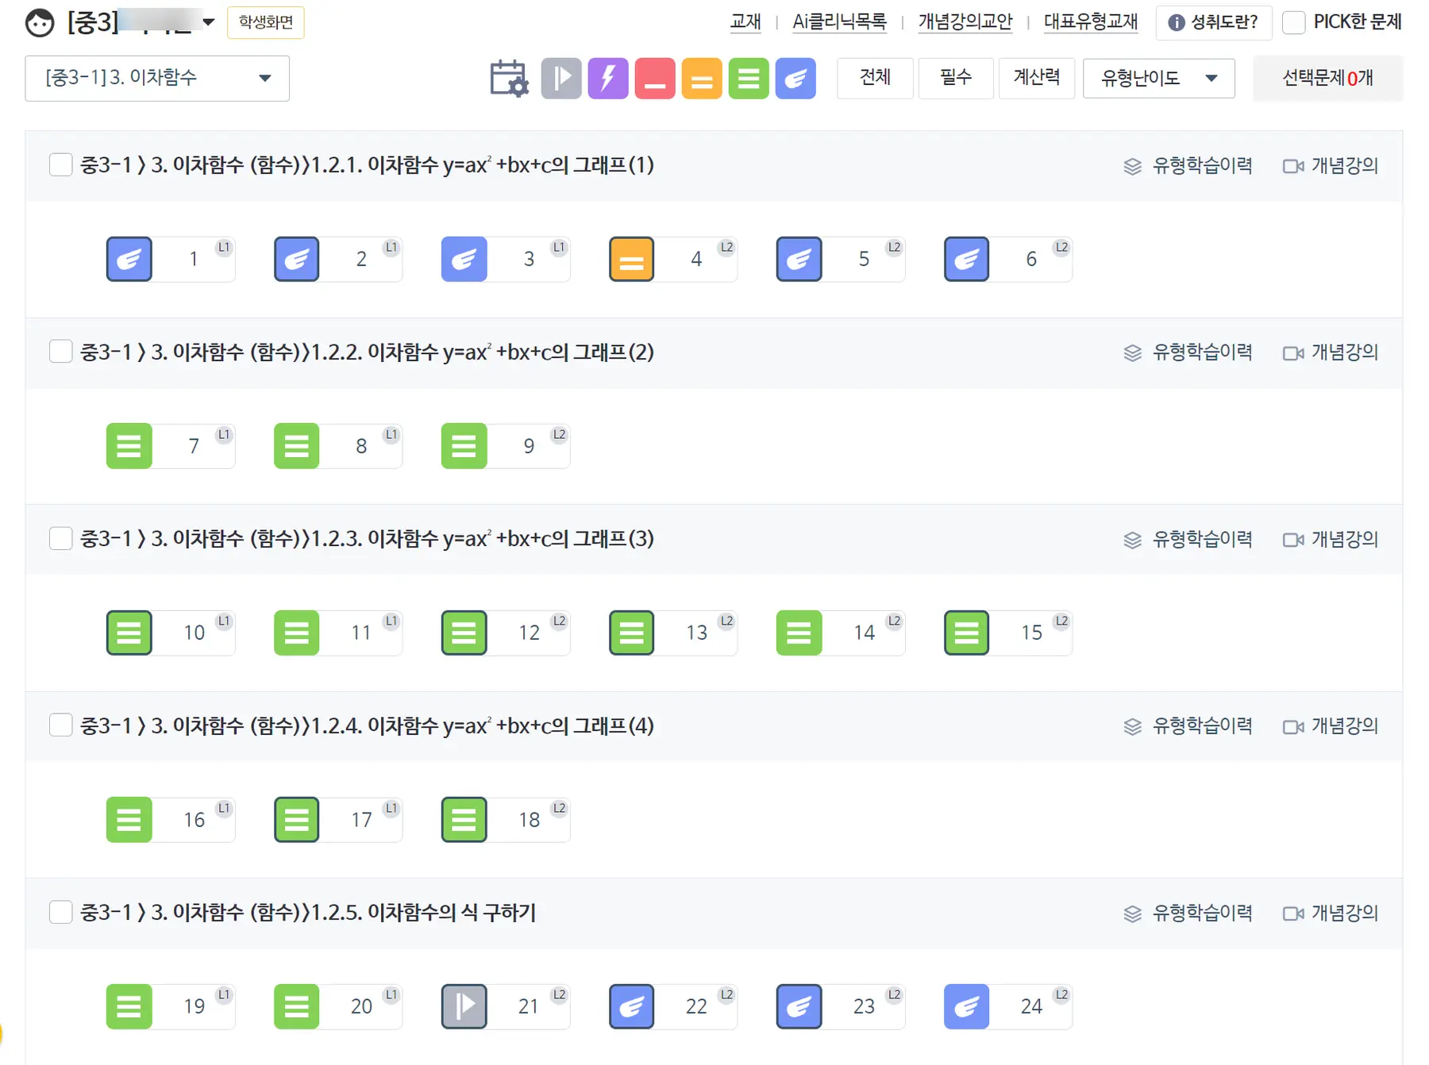Click the 학생화면 button

coord(266,22)
